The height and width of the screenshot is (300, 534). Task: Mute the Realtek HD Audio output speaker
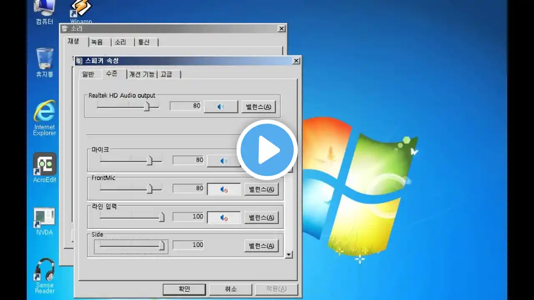[221, 107]
